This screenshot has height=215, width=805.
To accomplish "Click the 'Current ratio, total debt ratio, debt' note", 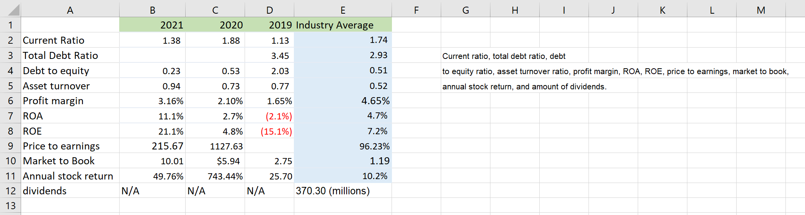I will [504, 56].
